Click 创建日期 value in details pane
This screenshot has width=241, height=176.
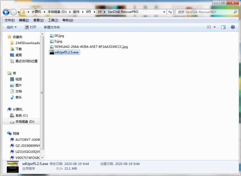pos(127,164)
